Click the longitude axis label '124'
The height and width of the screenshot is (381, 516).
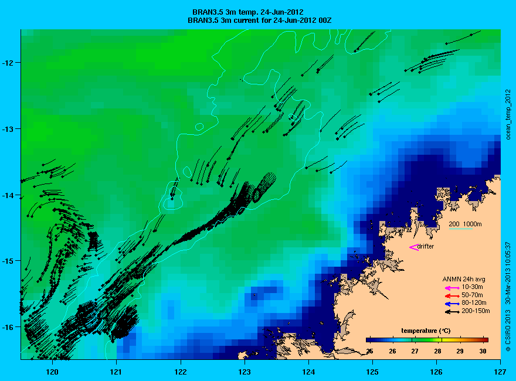pos(308,372)
